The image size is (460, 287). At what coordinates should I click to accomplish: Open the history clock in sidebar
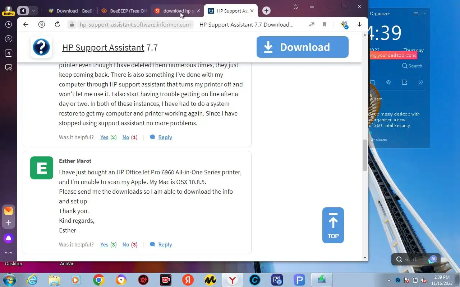point(9,24)
